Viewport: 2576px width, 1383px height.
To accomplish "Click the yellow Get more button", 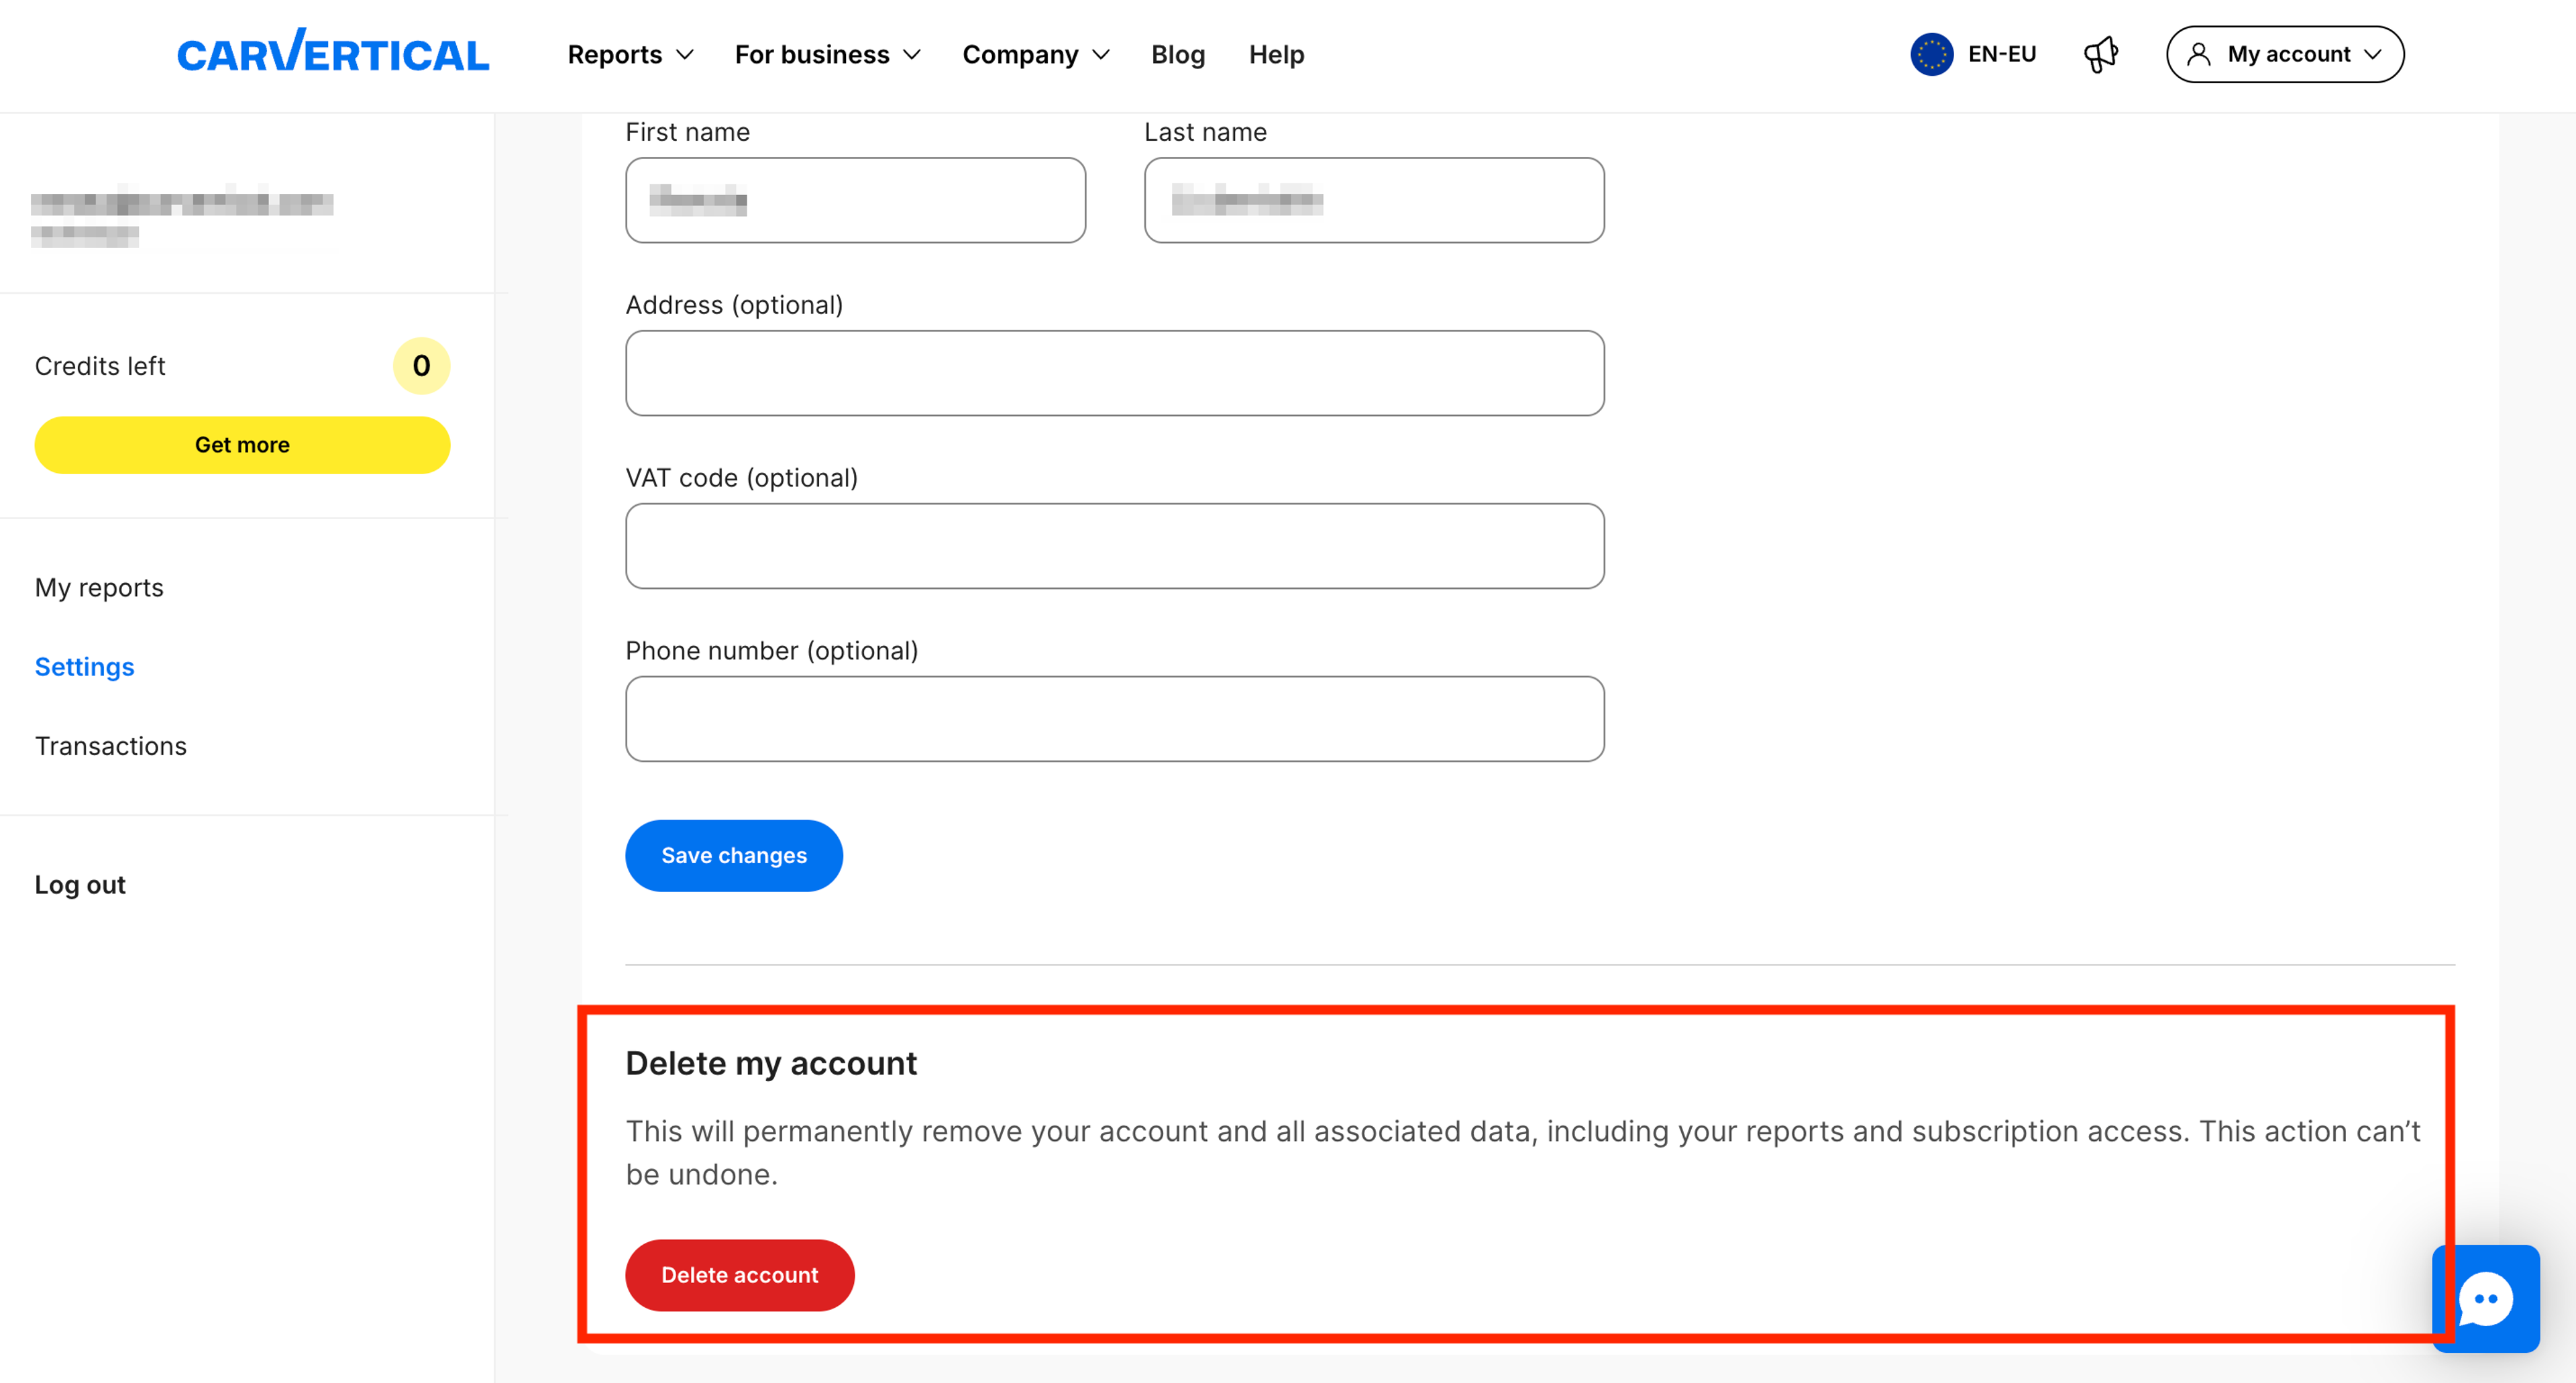I will pos(242,445).
